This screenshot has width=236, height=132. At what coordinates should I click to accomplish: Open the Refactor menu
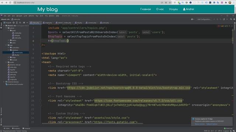(x=31, y=16)
